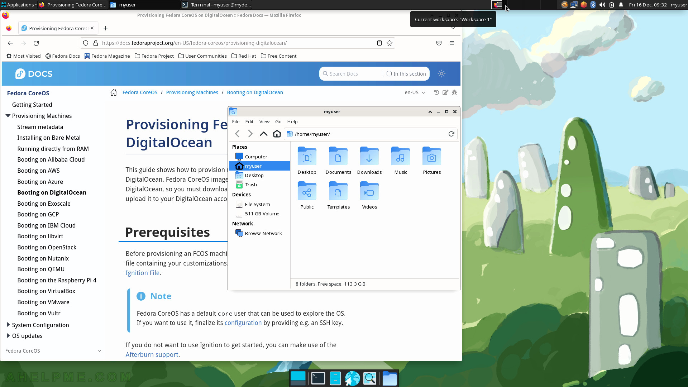This screenshot has height=387, width=688.
Task: Open the Public folder
Action: pos(307,196)
